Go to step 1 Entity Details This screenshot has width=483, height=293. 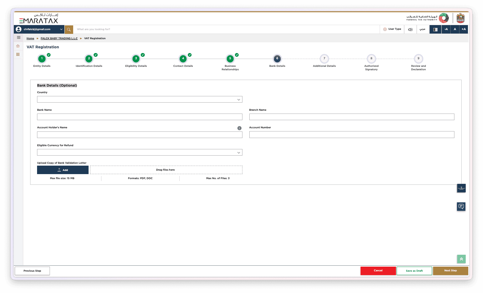tap(42, 59)
